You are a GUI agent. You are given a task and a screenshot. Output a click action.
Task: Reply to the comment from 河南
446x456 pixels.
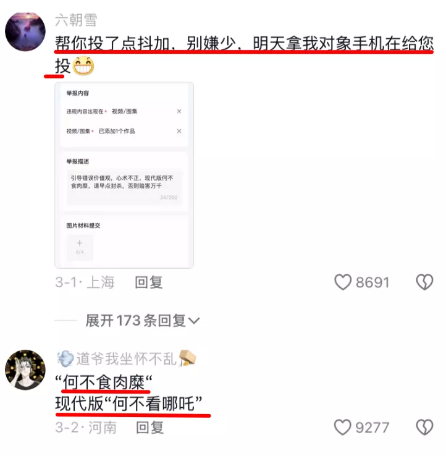tap(149, 428)
